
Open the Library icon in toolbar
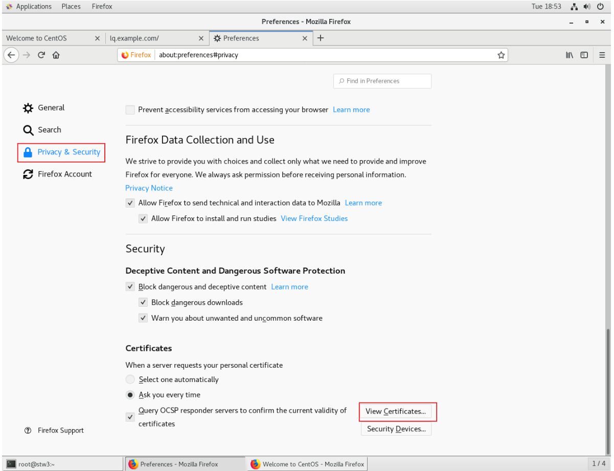(571, 55)
